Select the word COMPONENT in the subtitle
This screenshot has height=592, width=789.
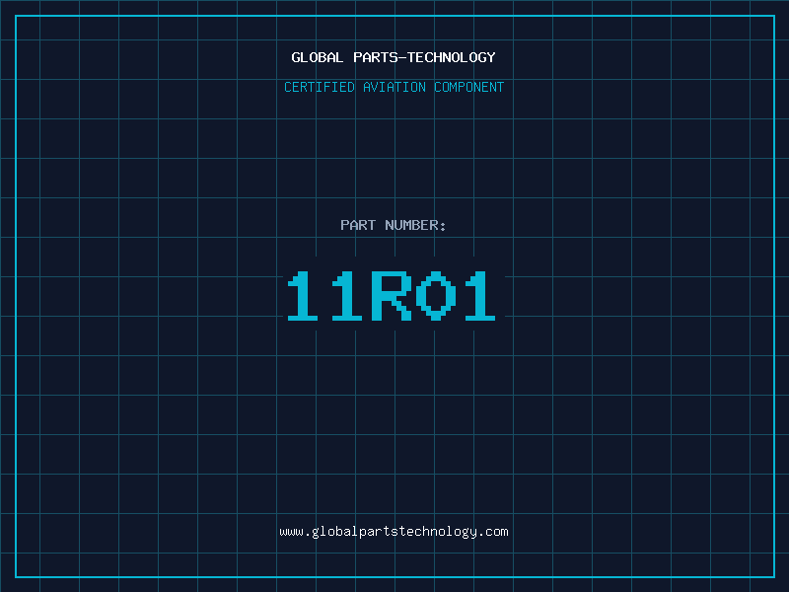(x=468, y=87)
